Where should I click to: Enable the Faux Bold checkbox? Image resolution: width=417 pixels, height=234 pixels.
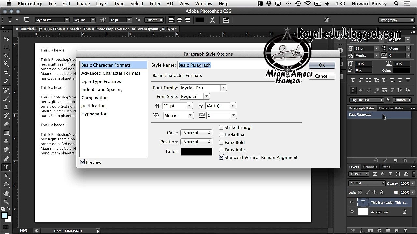point(221,142)
